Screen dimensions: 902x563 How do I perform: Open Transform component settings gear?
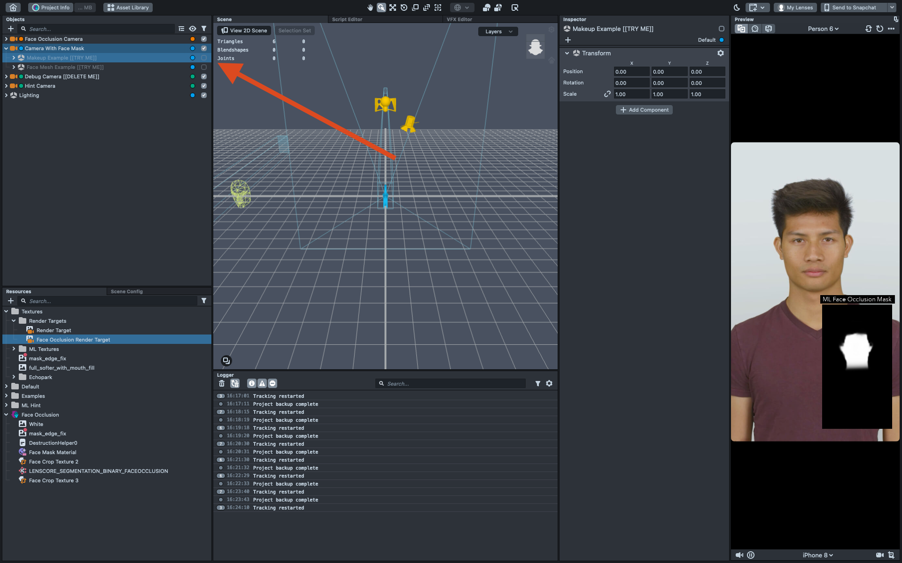[721, 53]
